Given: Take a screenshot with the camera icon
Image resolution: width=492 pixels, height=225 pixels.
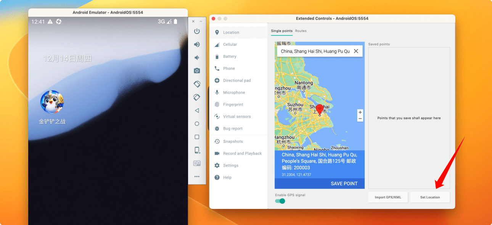Looking at the screenshot, I should pyautogui.click(x=197, y=71).
